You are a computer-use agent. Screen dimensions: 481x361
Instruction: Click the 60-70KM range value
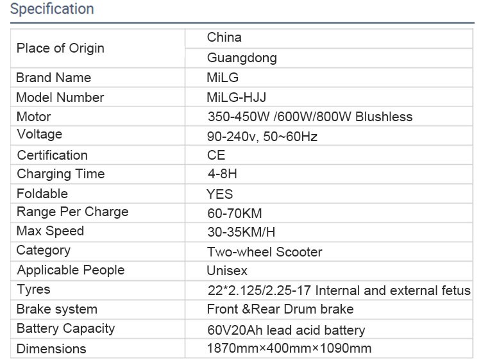(234, 213)
